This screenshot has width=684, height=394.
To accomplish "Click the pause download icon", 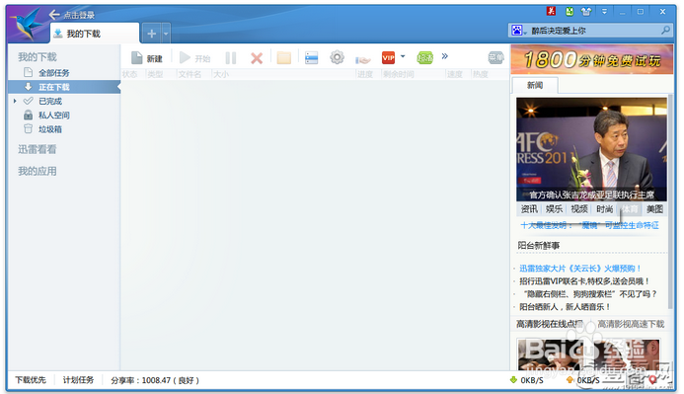I will [231, 58].
